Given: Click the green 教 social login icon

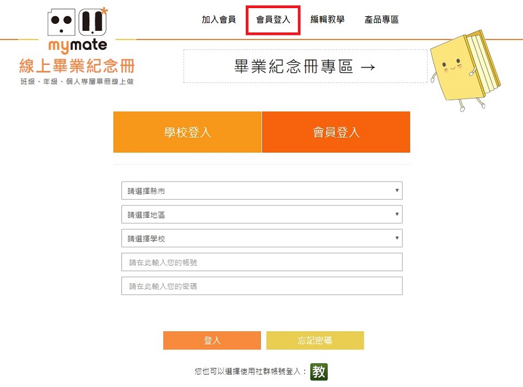Looking at the screenshot, I should (x=318, y=372).
